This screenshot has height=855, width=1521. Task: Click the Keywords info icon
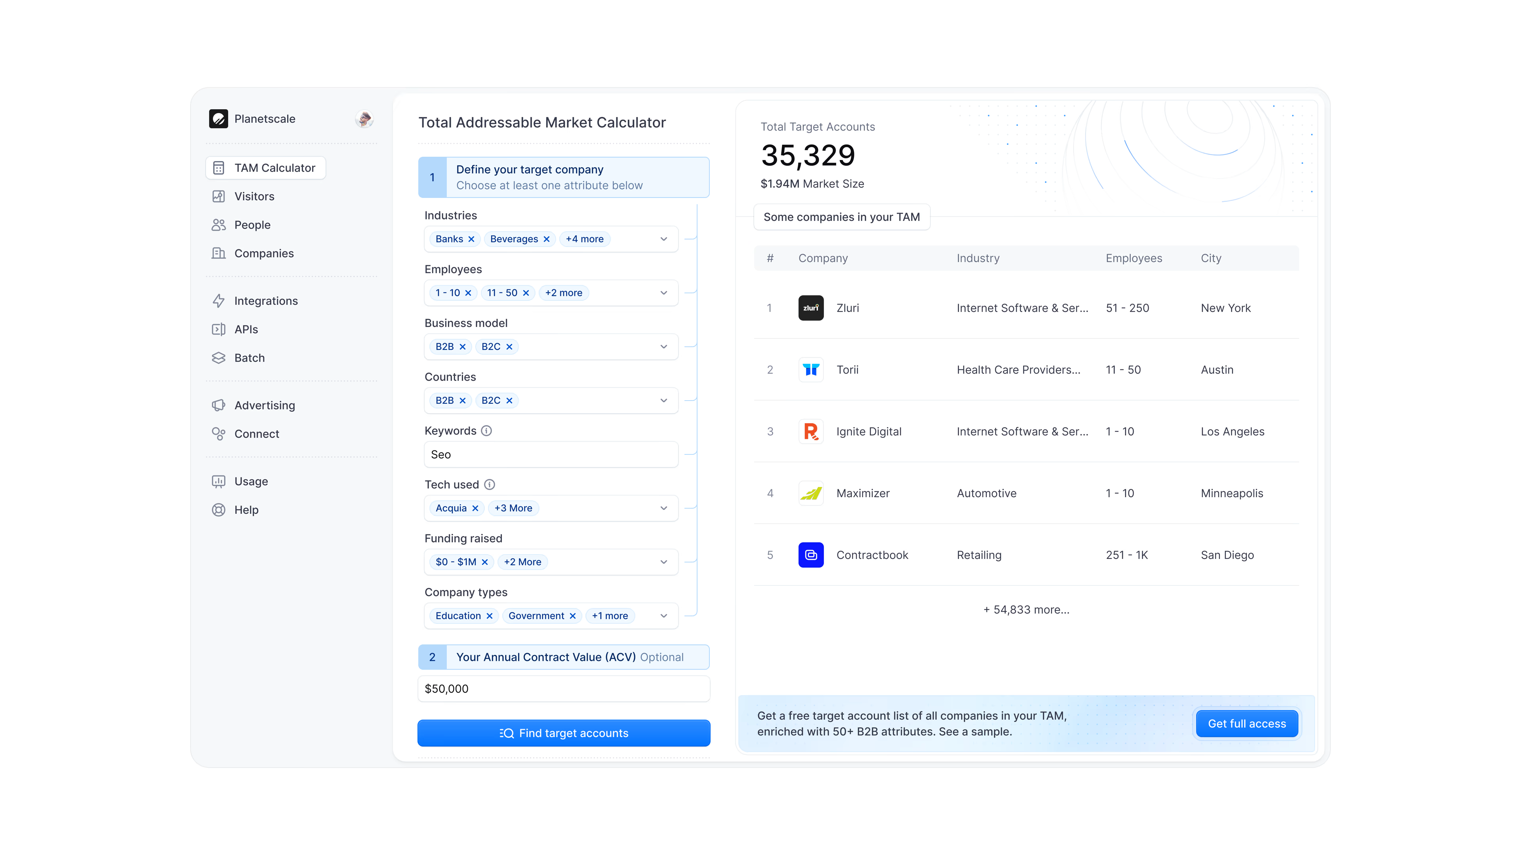(x=486, y=431)
